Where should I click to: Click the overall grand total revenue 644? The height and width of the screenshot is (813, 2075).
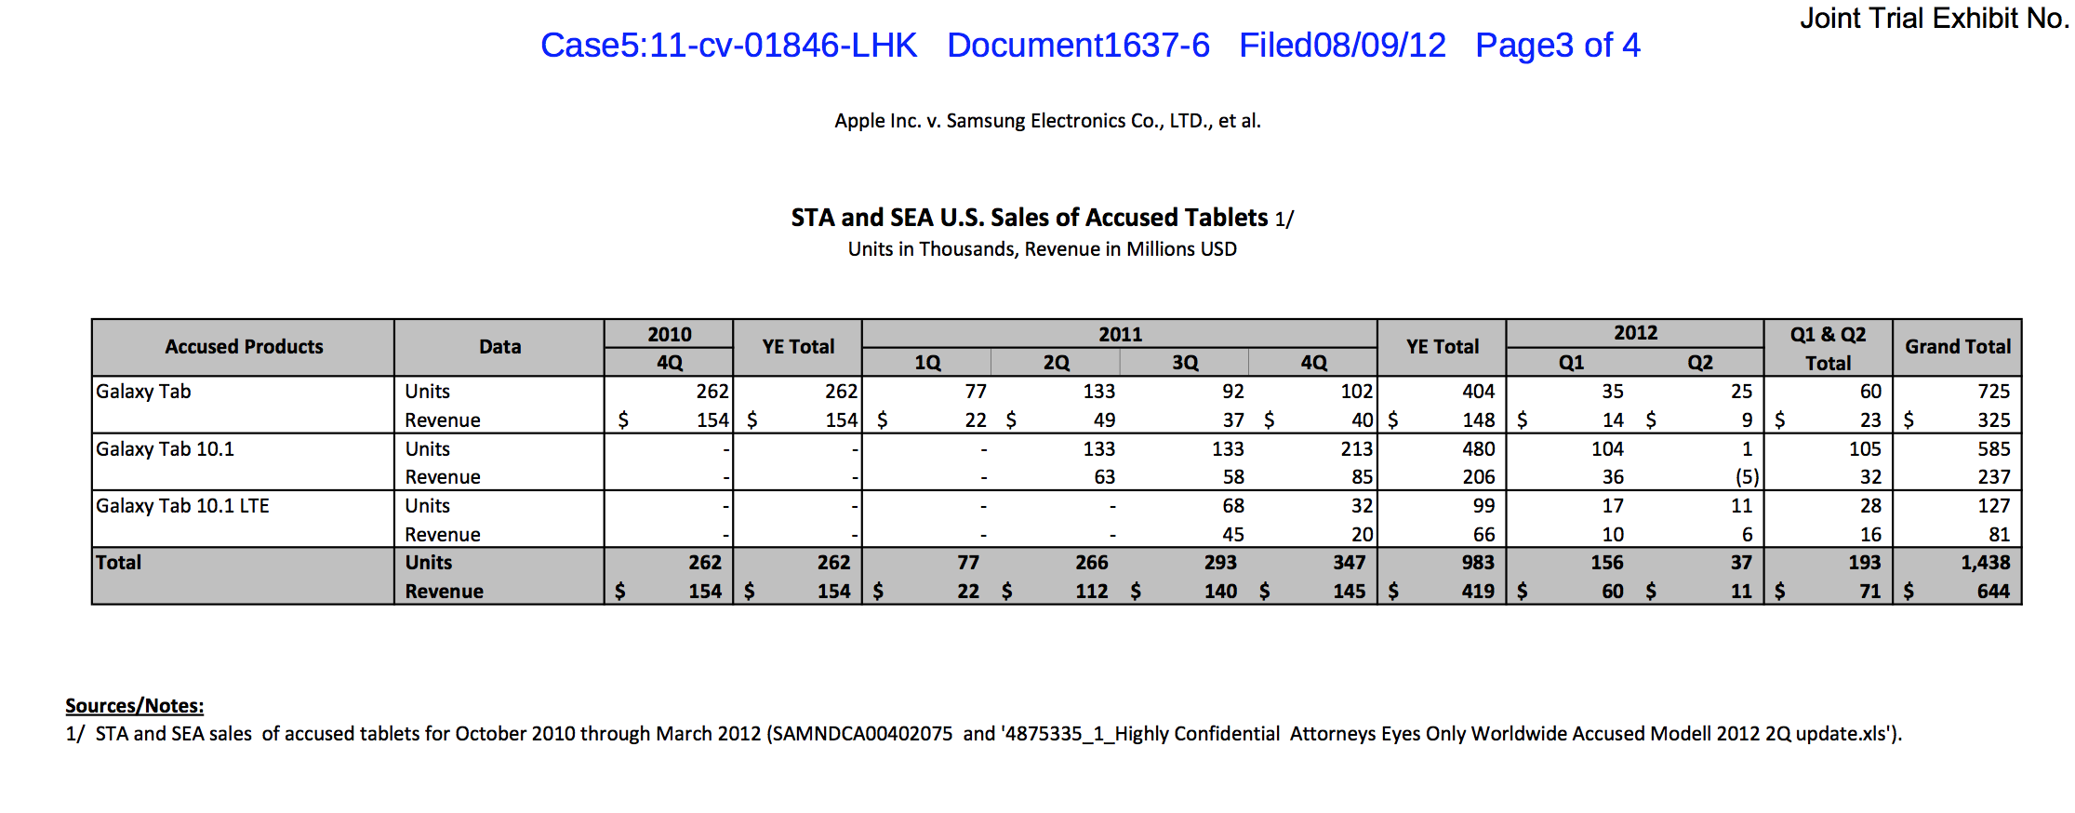(1993, 592)
